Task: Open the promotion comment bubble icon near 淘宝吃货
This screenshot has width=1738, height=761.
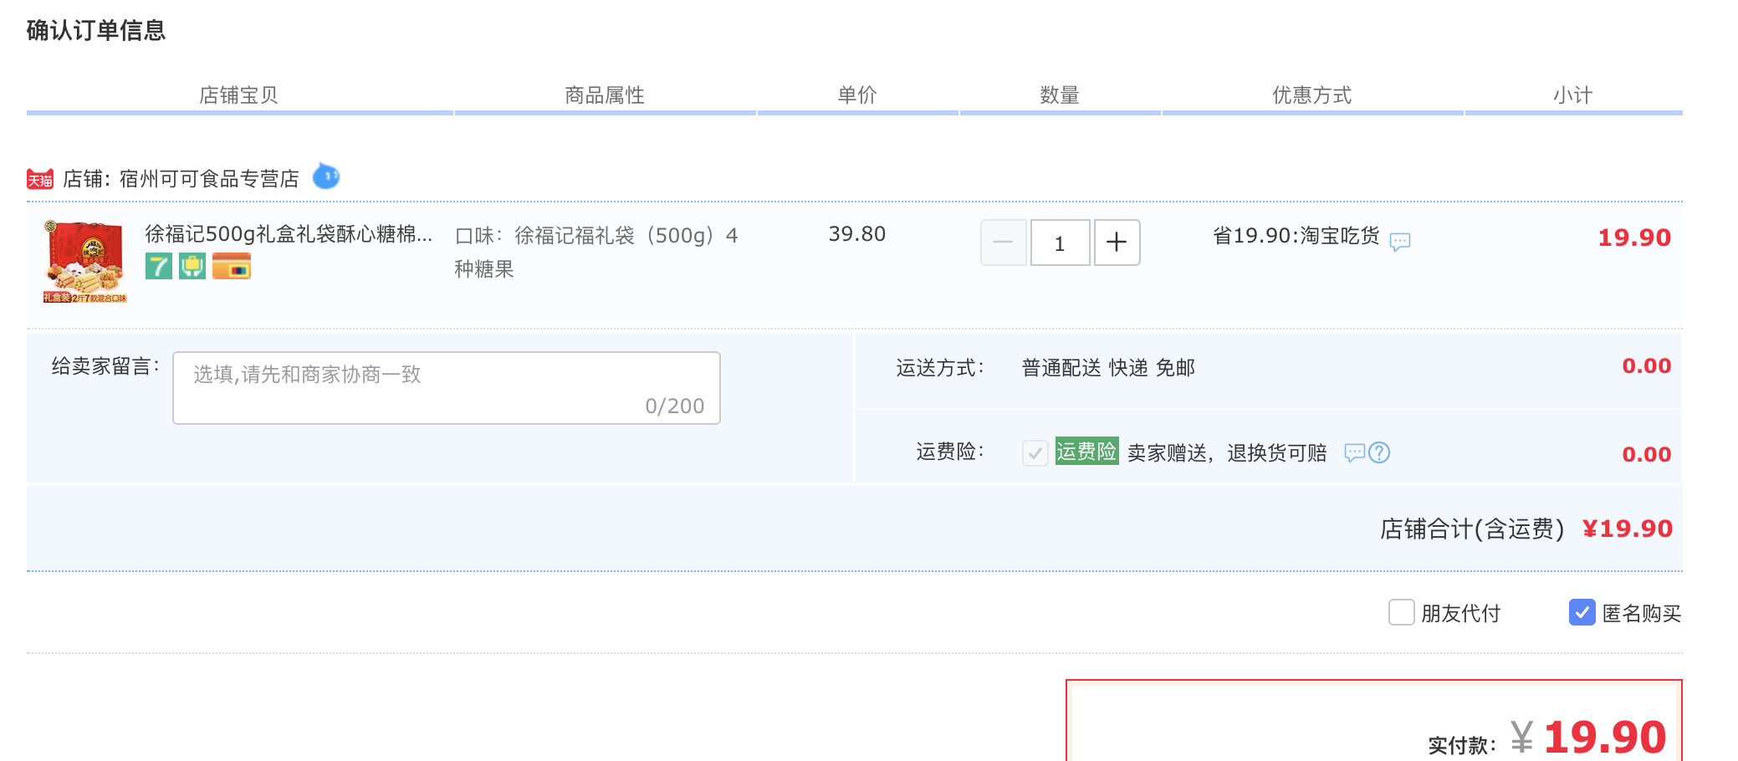Action: coord(1400,242)
